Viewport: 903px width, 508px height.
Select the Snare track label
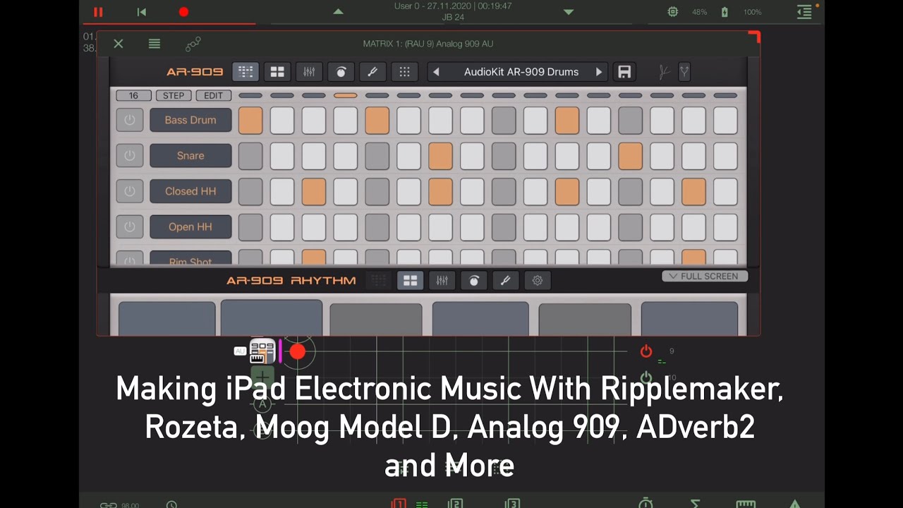pos(190,155)
